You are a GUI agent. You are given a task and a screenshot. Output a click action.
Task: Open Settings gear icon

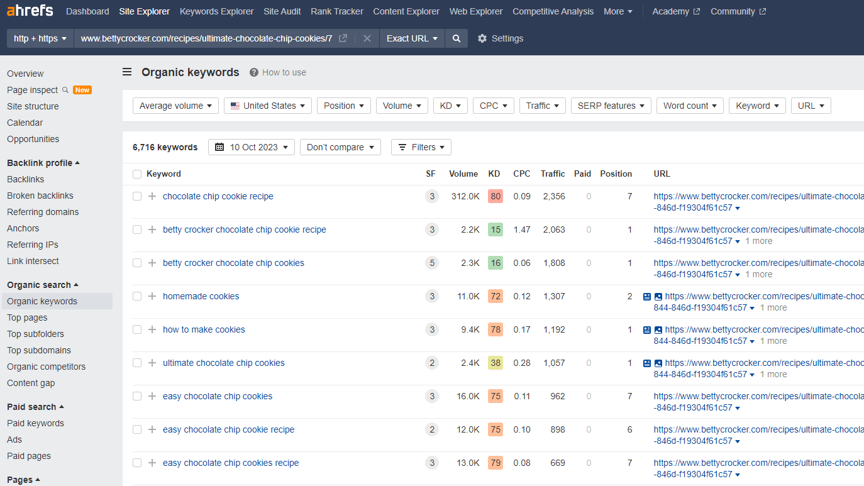pos(482,38)
